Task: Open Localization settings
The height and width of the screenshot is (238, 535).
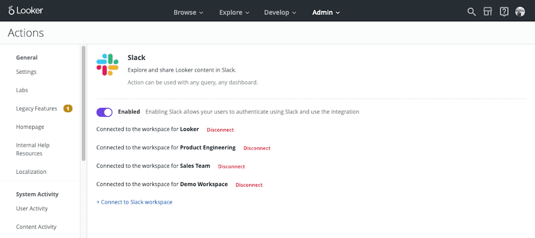Action: 31,172
